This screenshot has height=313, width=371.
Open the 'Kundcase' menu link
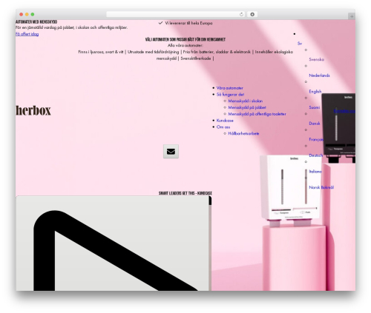(x=225, y=121)
